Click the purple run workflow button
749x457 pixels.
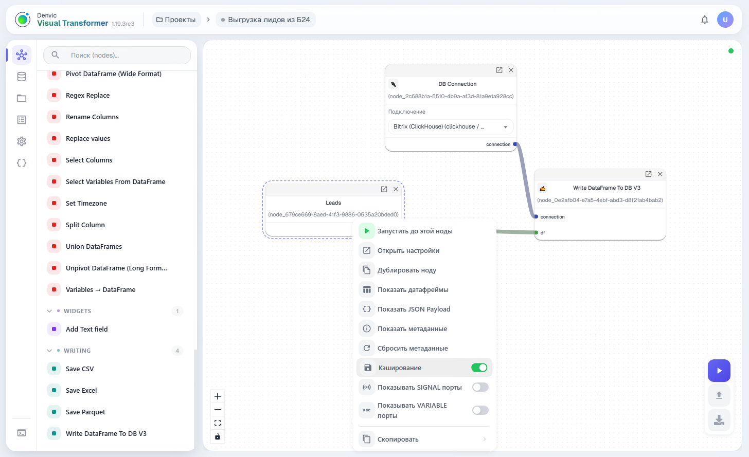(x=719, y=371)
